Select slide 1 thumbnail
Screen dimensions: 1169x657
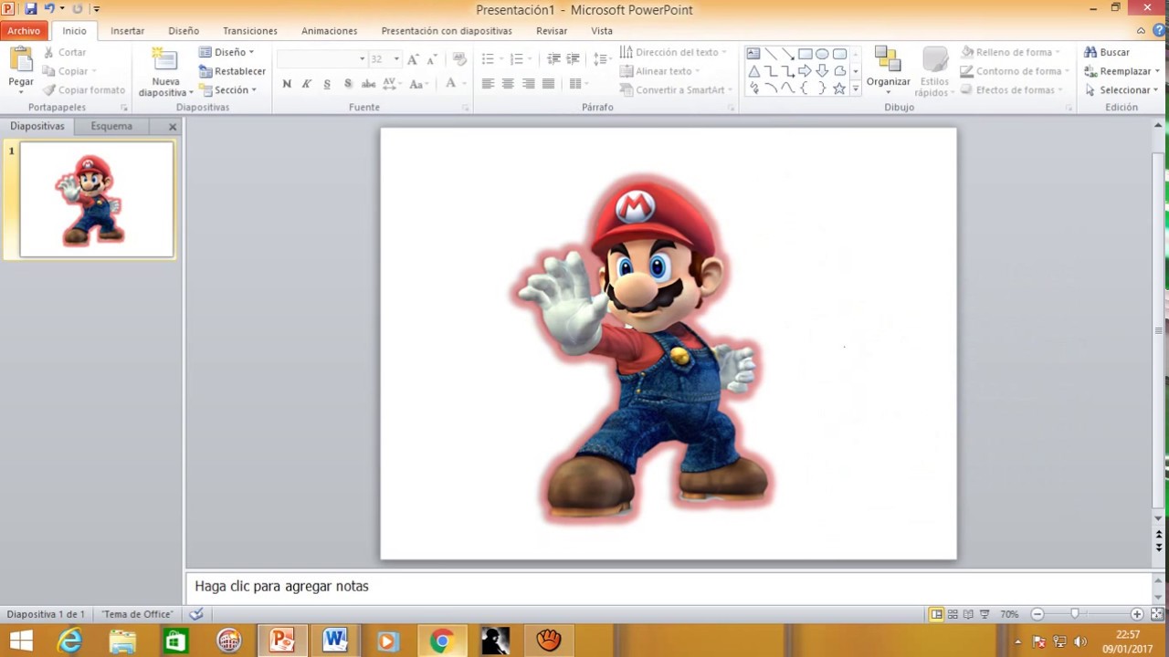click(97, 200)
